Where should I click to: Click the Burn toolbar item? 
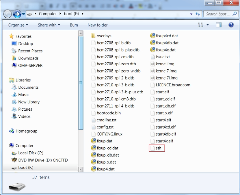pyautogui.click(x=74, y=25)
